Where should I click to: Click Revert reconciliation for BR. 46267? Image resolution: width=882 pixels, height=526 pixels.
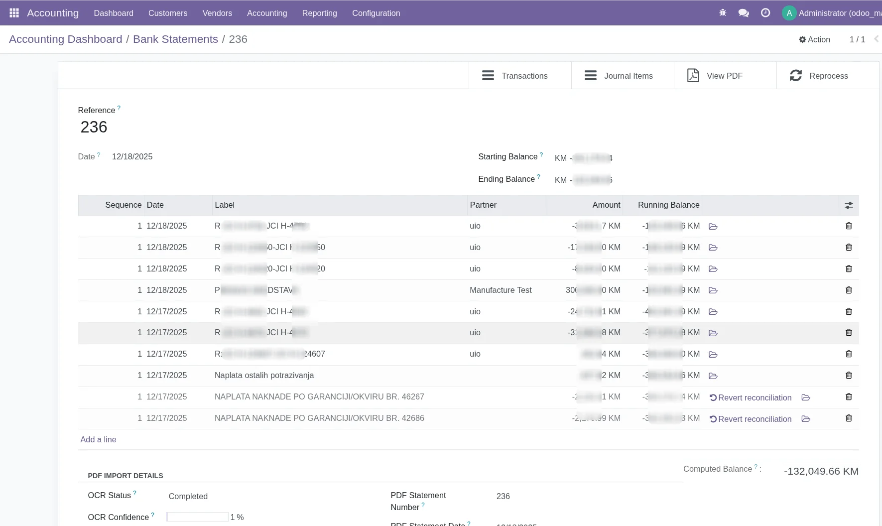(x=751, y=397)
